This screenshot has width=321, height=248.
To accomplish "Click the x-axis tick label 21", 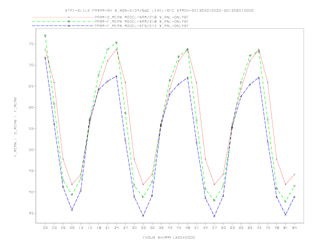I will tap(107, 228).
